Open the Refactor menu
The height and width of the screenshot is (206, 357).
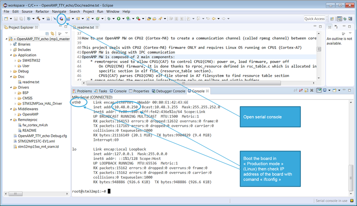click(42, 11)
